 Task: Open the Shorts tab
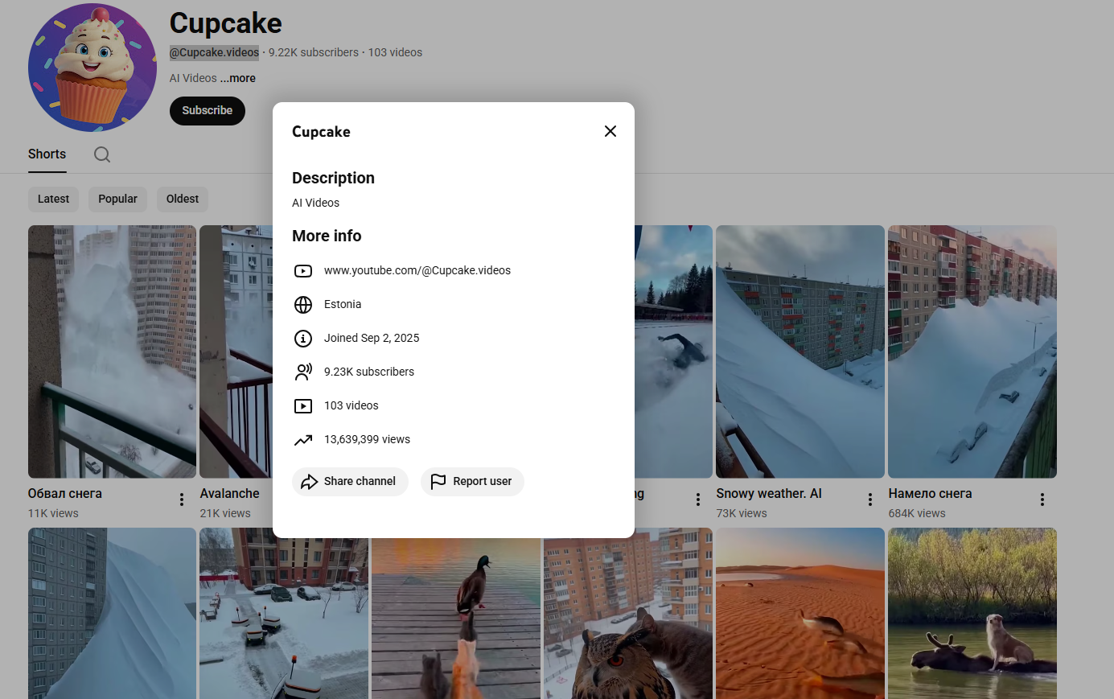pos(47,154)
